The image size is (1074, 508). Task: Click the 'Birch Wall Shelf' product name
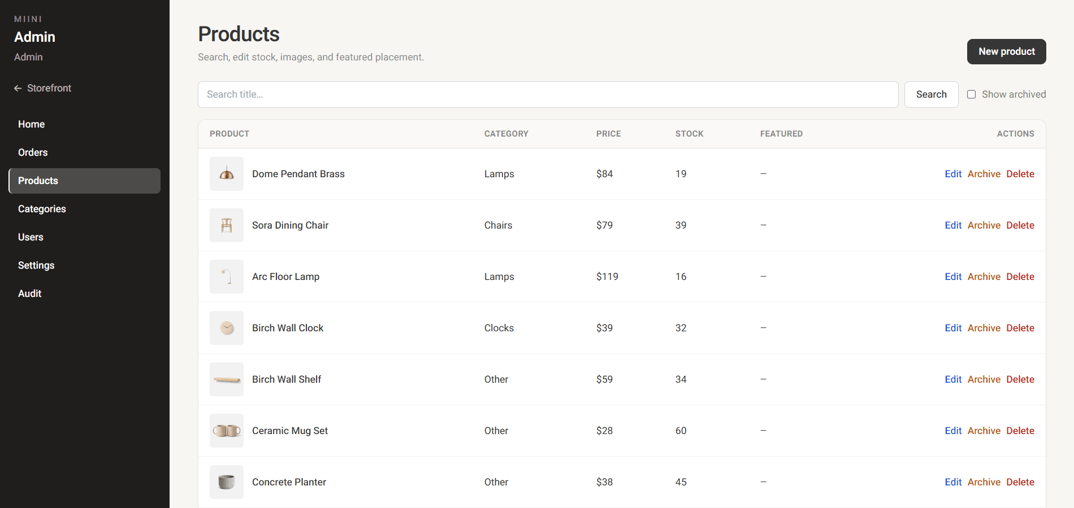click(287, 379)
